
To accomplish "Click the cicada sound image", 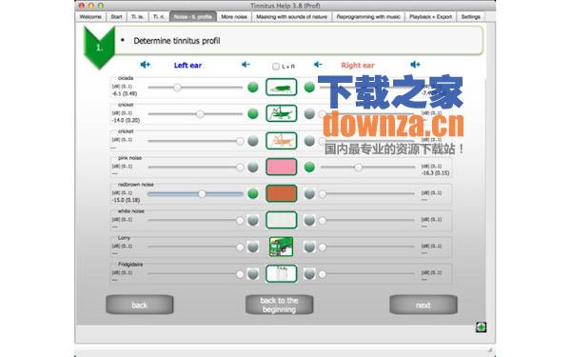I will (281, 87).
